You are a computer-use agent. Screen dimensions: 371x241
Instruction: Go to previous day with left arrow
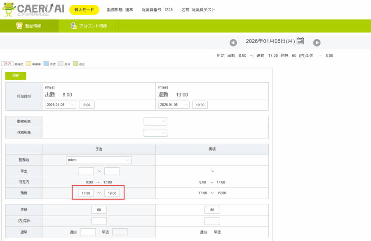(233, 42)
